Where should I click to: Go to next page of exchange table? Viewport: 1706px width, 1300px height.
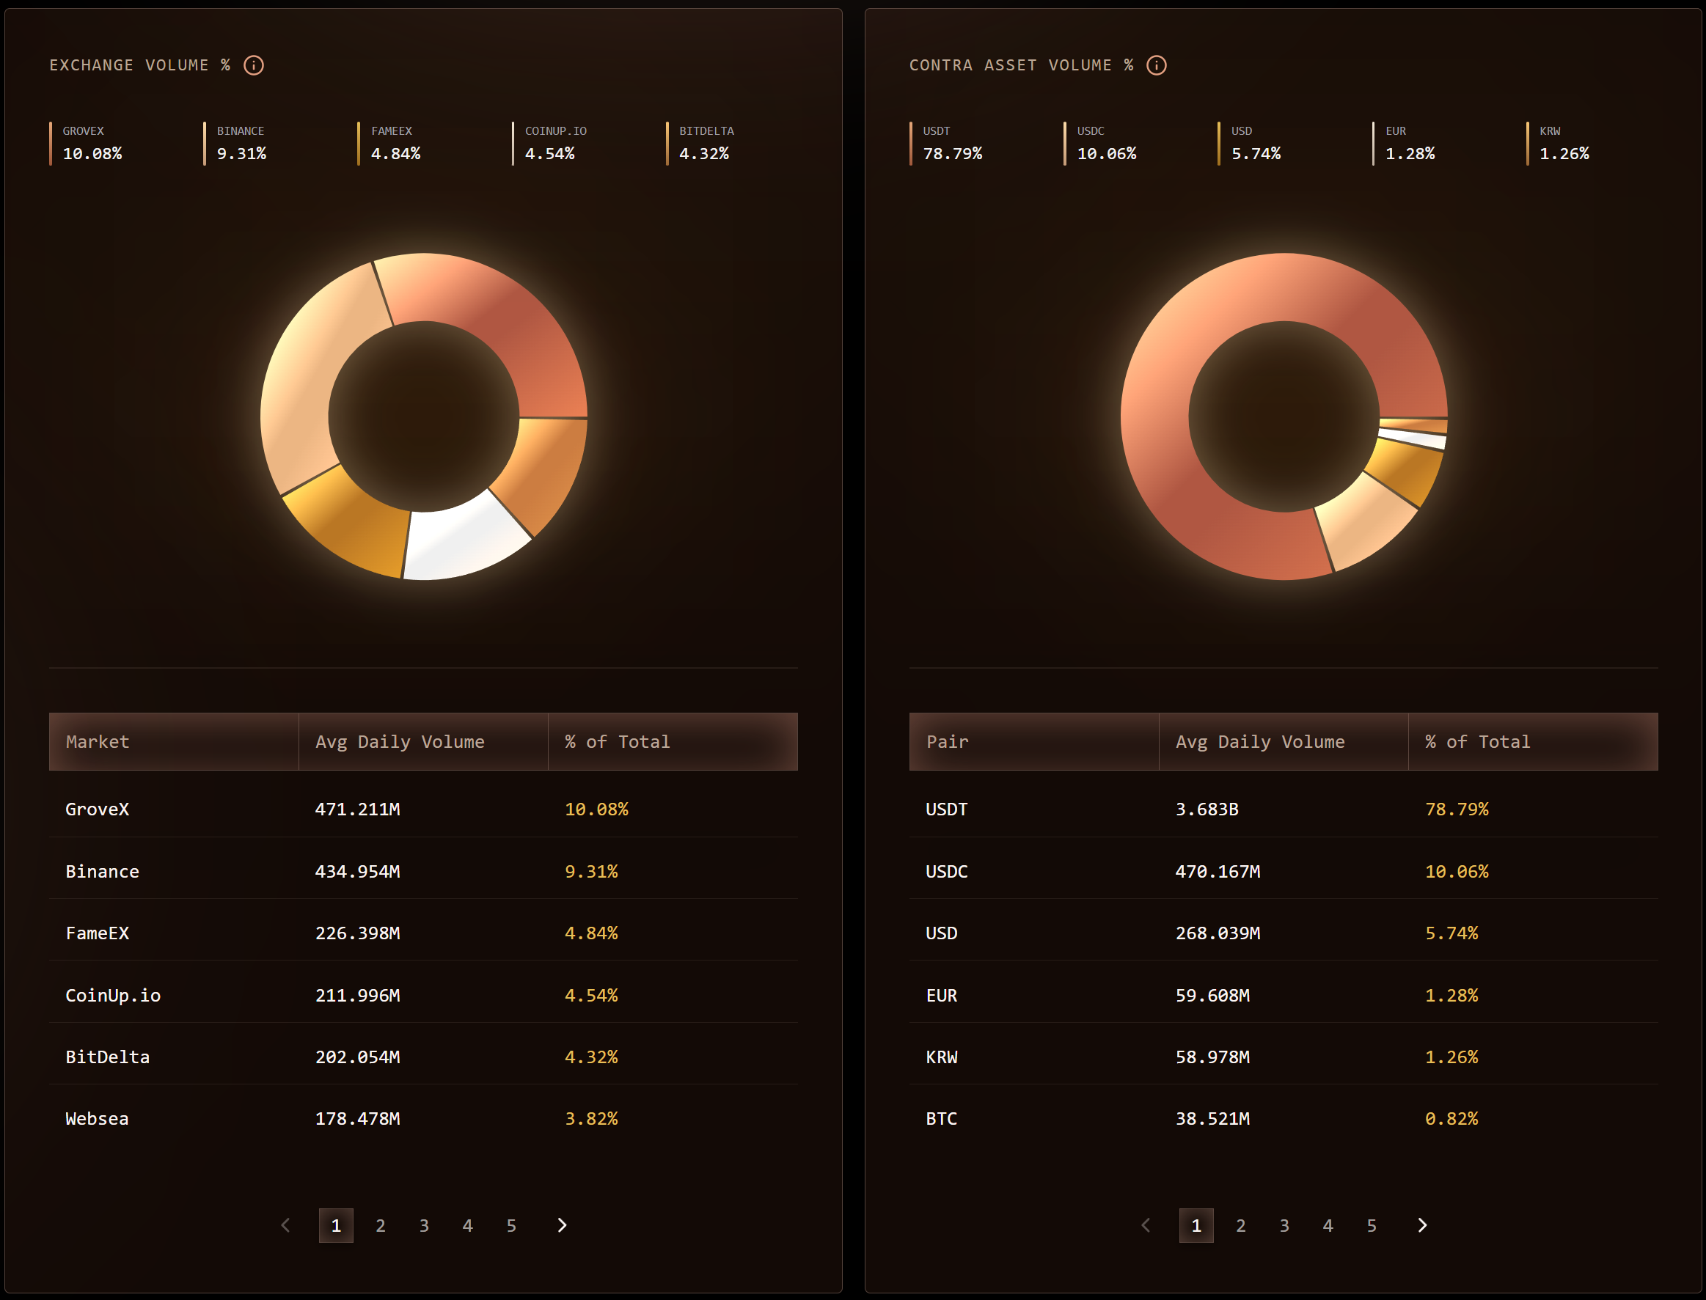[x=562, y=1225]
